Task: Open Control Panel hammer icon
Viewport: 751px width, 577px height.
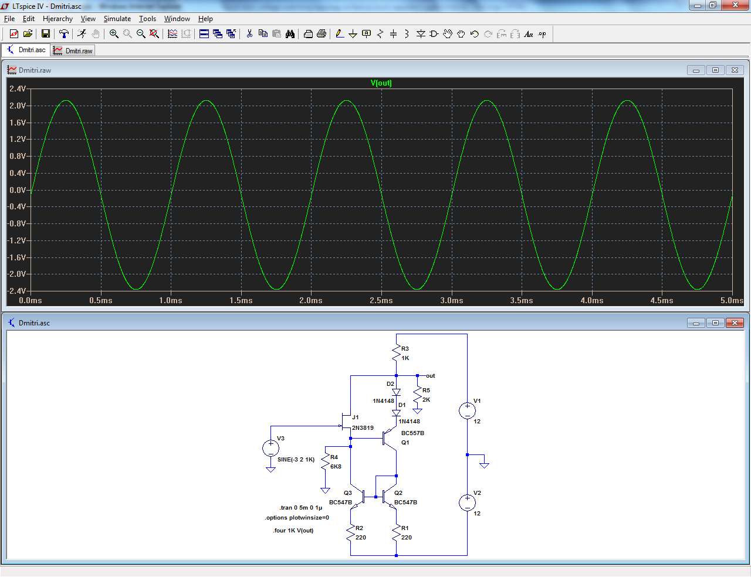Action: [x=64, y=34]
